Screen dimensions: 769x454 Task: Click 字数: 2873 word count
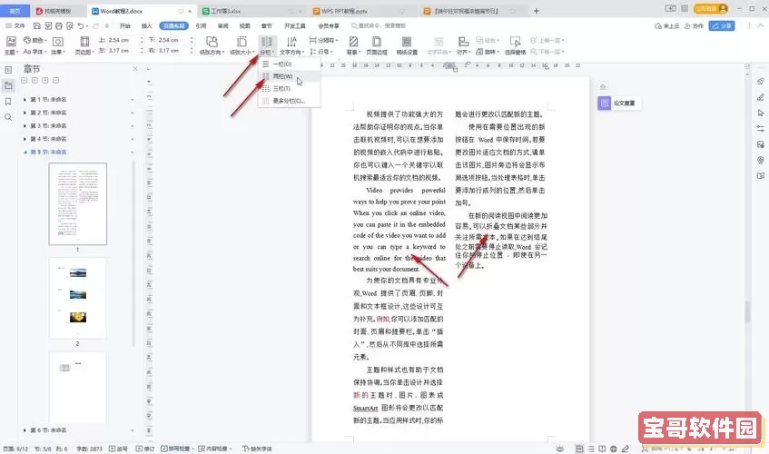pyautogui.click(x=89, y=449)
